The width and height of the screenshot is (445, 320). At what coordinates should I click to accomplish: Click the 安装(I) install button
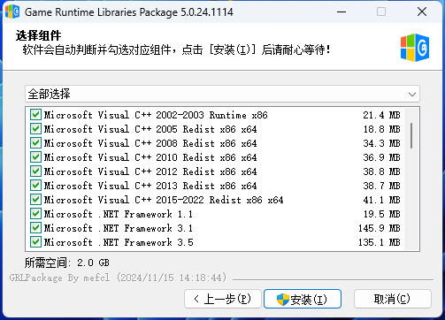pyautogui.click(x=303, y=299)
